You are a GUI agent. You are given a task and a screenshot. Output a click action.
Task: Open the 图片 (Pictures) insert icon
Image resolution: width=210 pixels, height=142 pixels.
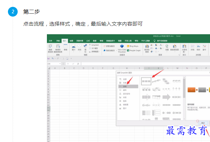click(74, 48)
